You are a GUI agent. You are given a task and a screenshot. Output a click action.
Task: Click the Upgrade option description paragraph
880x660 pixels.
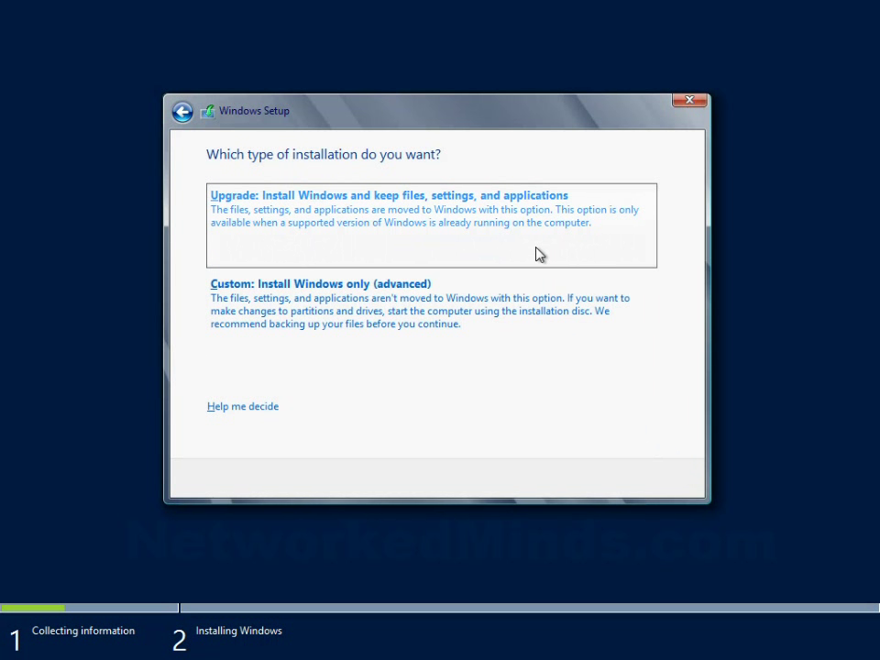424,216
